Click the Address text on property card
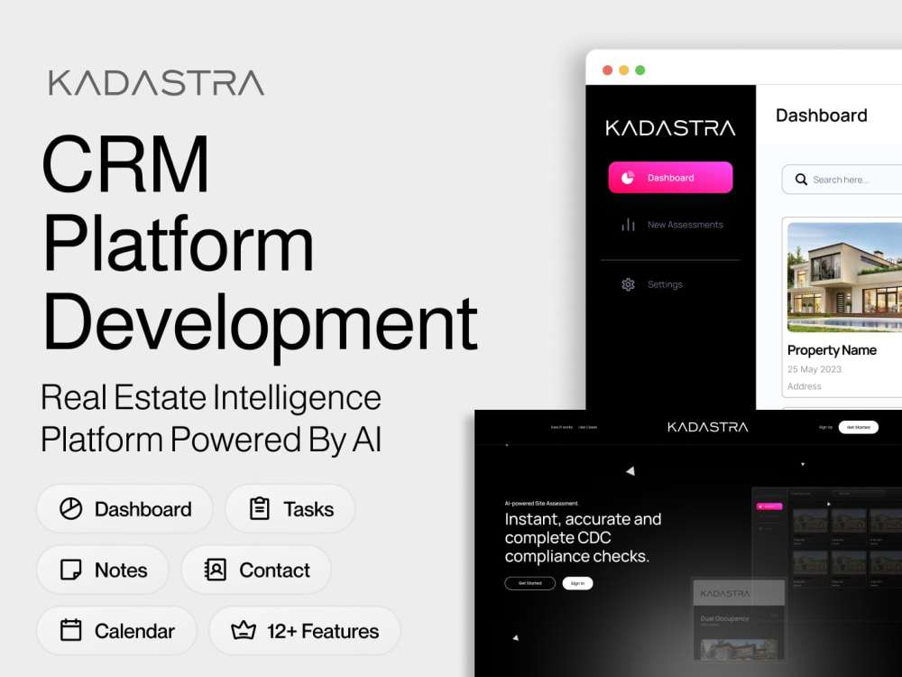Screen dimensions: 902x677 pyautogui.click(x=805, y=386)
